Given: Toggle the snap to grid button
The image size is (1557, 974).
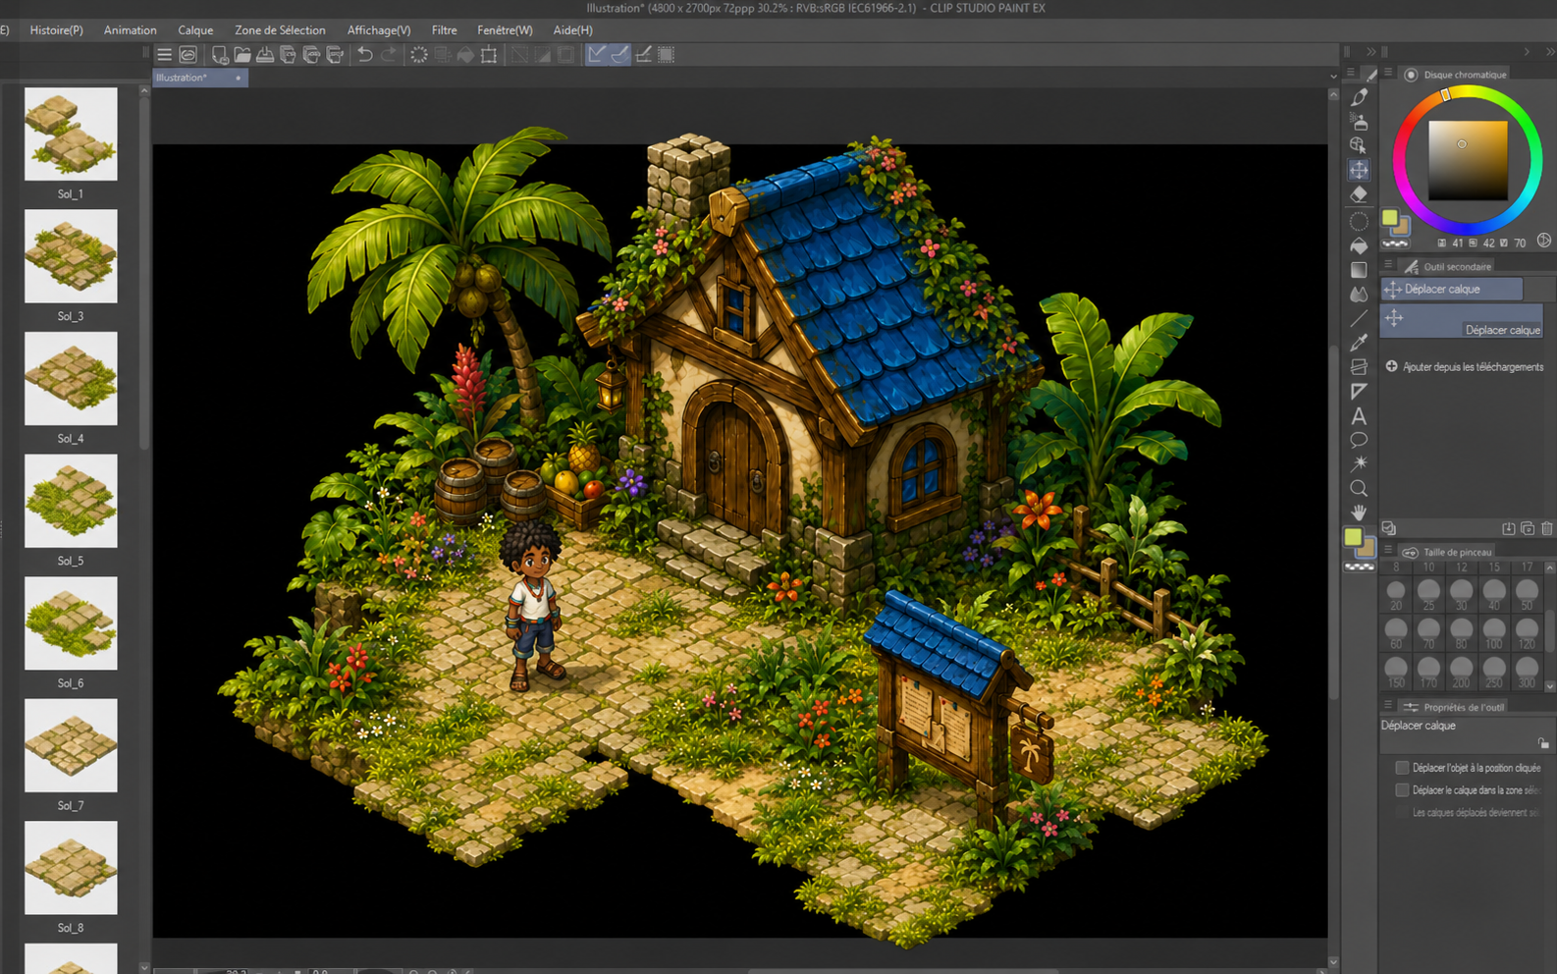Looking at the screenshot, I should (x=644, y=55).
